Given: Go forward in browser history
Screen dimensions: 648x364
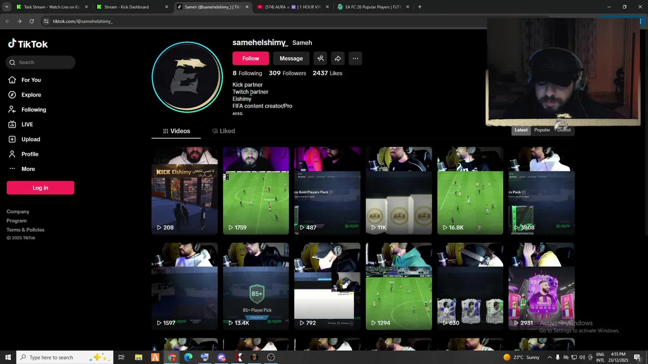Looking at the screenshot, I should coord(19,21).
